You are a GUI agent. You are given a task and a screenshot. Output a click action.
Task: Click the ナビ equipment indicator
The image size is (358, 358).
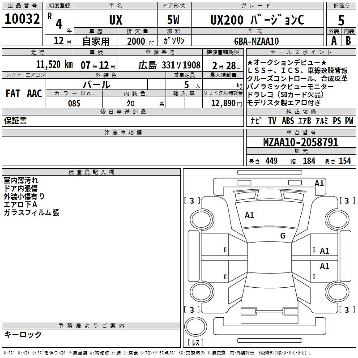(x=256, y=121)
